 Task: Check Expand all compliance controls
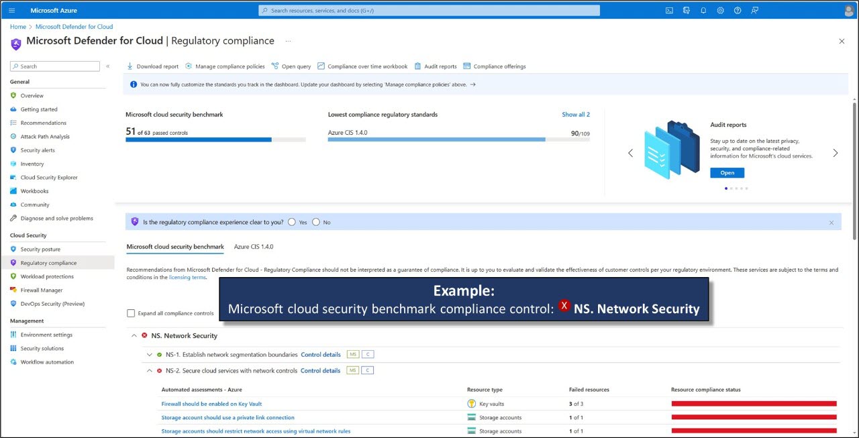pos(131,313)
